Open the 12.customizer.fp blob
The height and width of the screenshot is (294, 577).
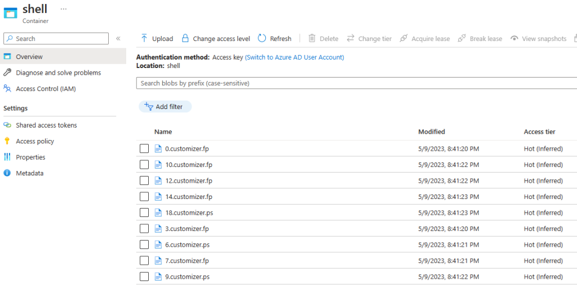point(189,180)
